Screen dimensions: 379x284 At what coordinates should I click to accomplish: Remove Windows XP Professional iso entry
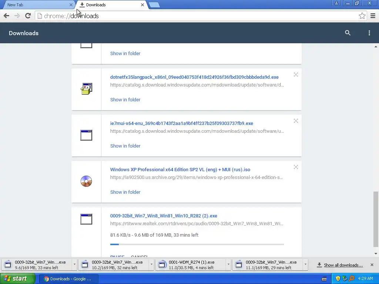pyautogui.click(x=296, y=167)
